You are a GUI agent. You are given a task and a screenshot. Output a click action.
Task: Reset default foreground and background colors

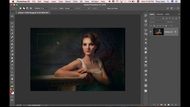point(11,89)
